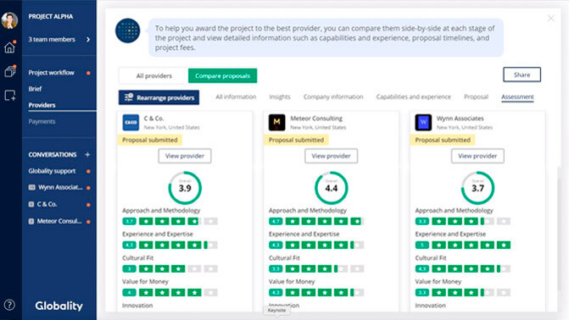569x320 pixels.
Task: Click the C & Co. company logo
Action: 131,123
